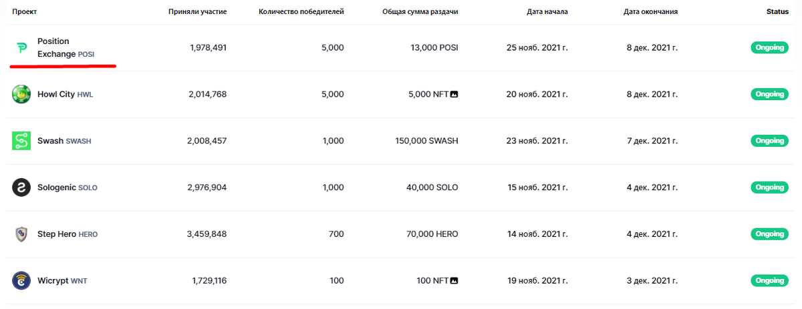Viewport: 802px width, 309px height.
Task: Click the Ongoing status badge for Swash
Action: [x=769, y=141]
